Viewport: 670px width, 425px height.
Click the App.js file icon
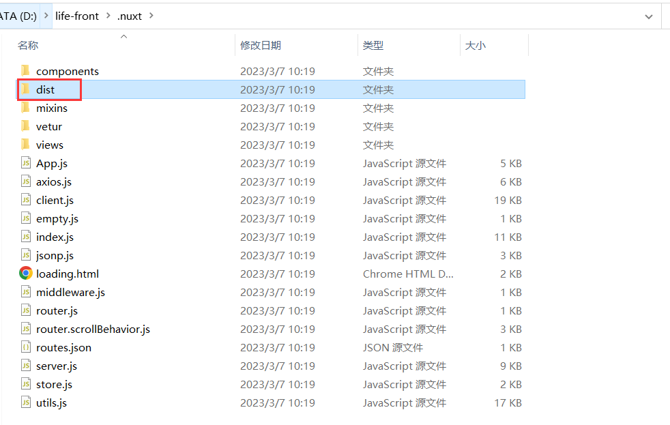pos(26,163)
